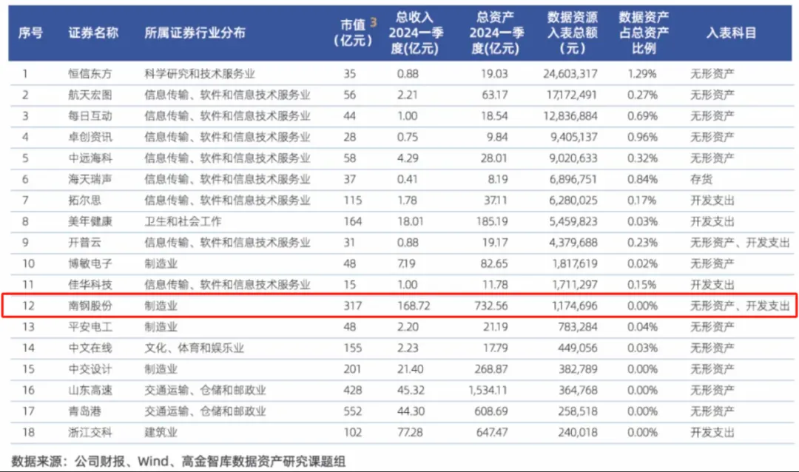Select the company name 海天瑞声
799x472 pixels.
click(x=90, y=180)
